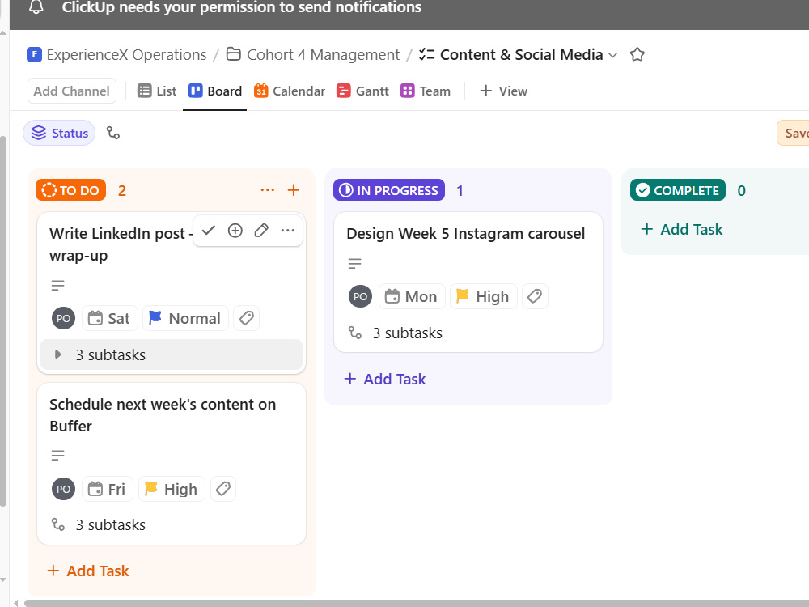This screenshot has height=607, width=809.
Task: Click Add Task in COMPLETE column
Action: click(x=681, y=229)
